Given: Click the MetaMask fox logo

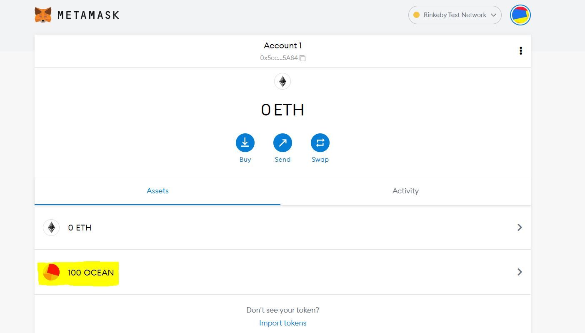Looking at the screenshot, I should [43, 15].
